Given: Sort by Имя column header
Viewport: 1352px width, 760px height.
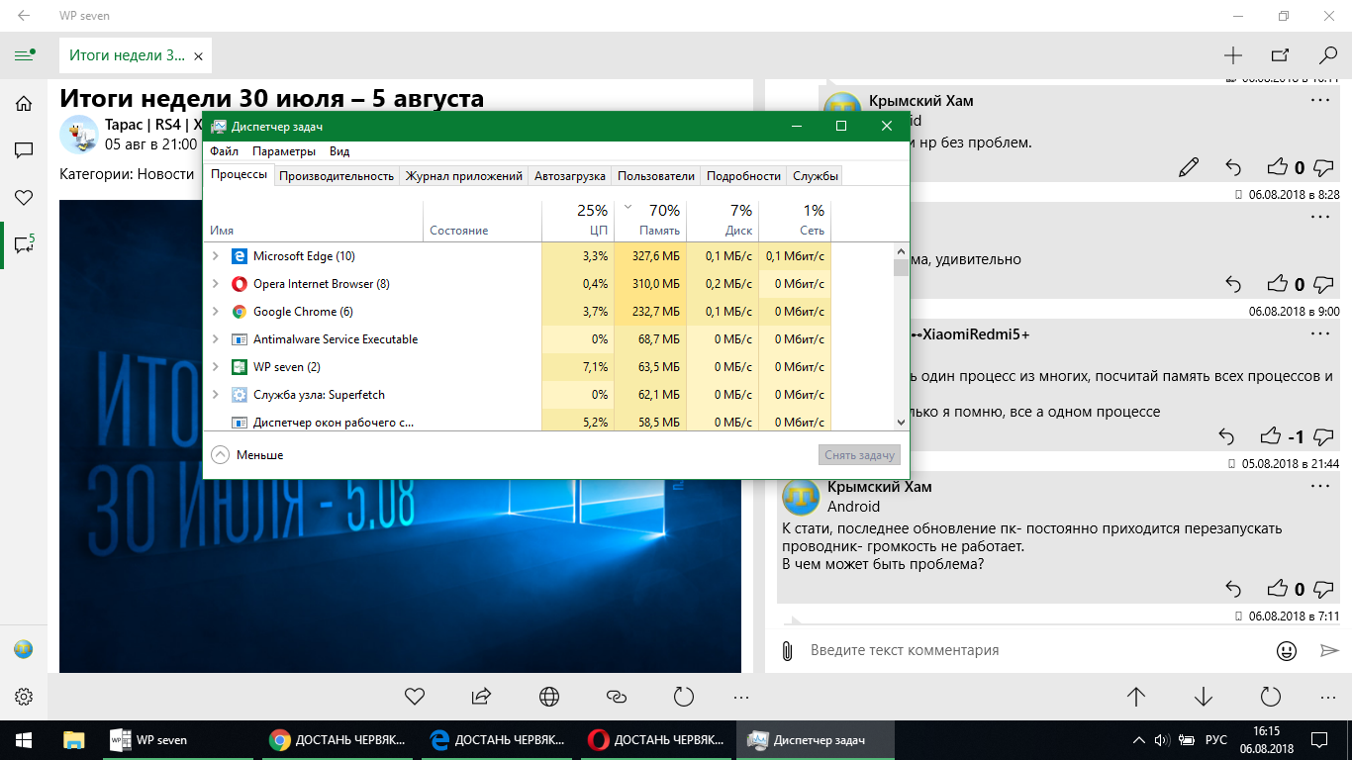Looking at the screenshot, I should (314, 221).
